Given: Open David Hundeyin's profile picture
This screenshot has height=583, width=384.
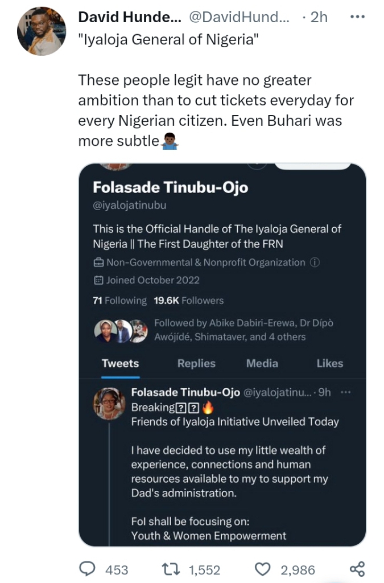Looking at the screenshot, I should [42, 31].
